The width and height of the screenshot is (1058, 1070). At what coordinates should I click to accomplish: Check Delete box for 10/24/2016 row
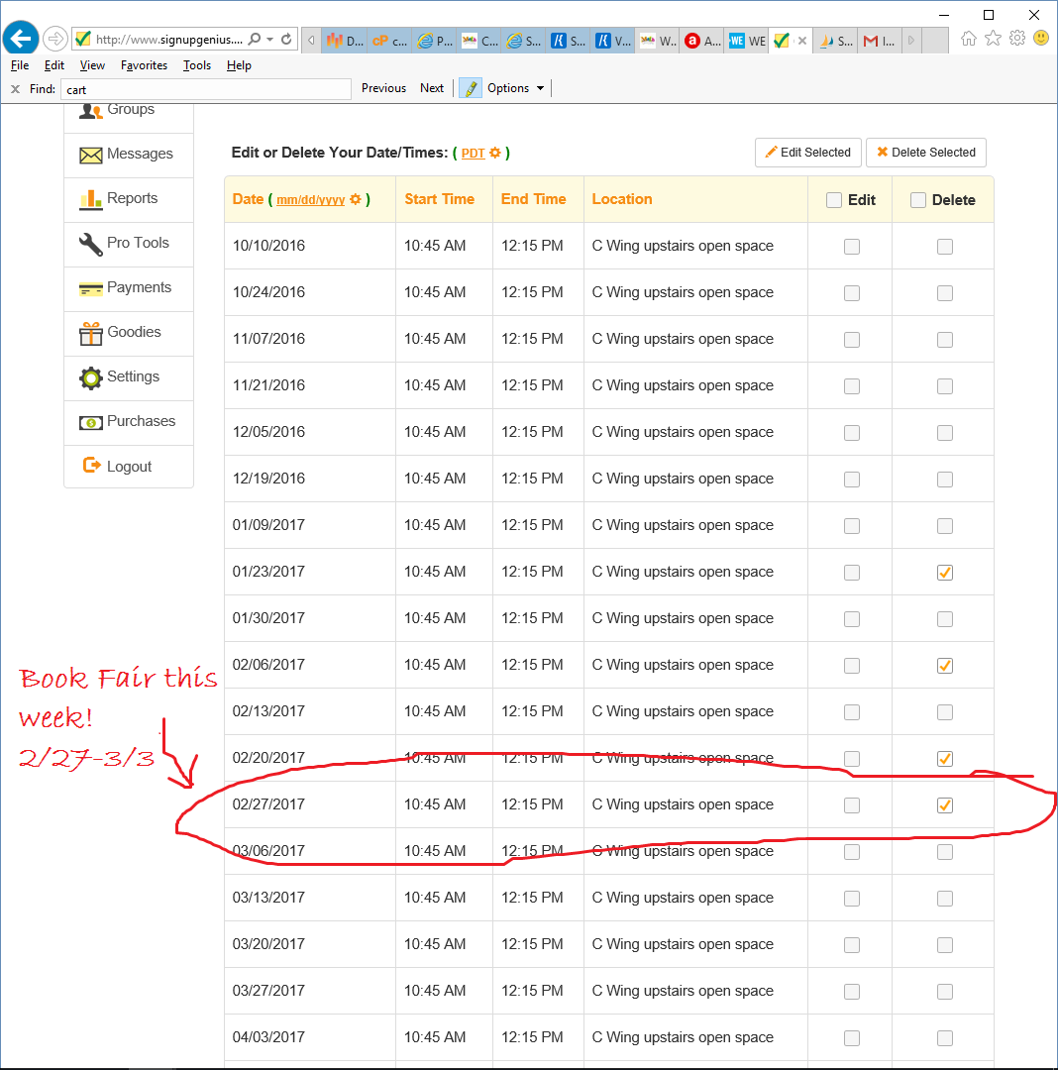945,292
